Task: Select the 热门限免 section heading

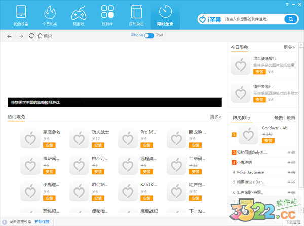Action: [x=17, y=117]
